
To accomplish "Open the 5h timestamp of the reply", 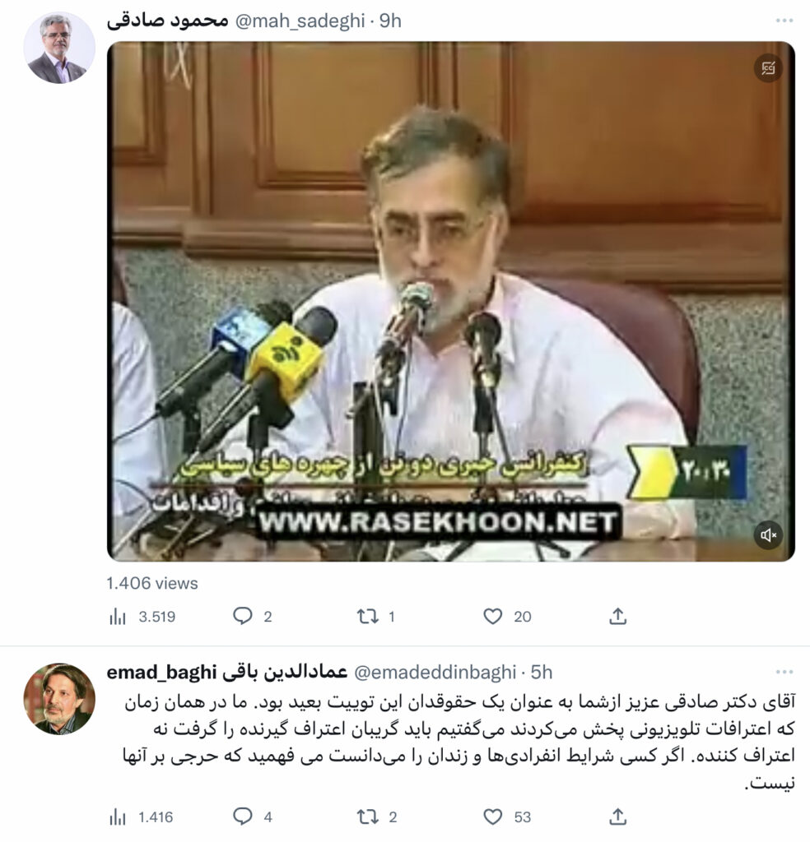I will tap(542, 673).
